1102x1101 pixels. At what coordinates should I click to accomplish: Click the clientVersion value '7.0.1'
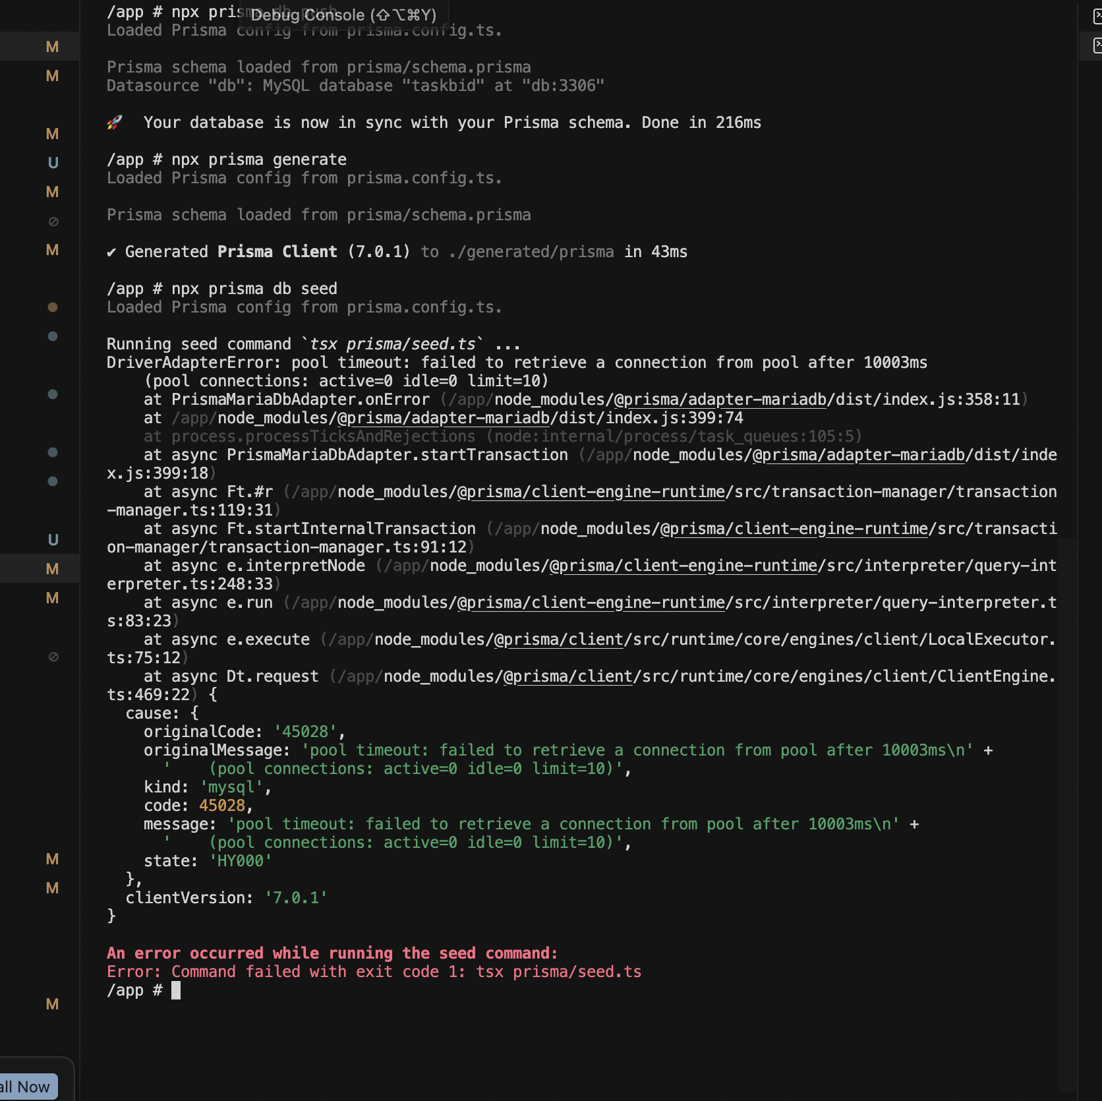click(x=296, y=898)
